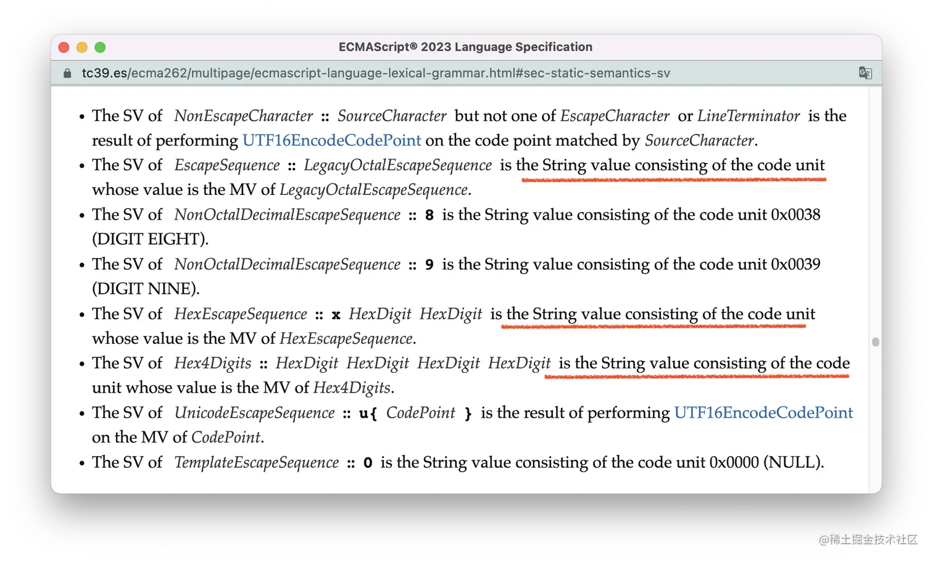This screenshot has height=561, width=933.
Task: Click the translate page icon in address bar
Action: coord(865,73)
